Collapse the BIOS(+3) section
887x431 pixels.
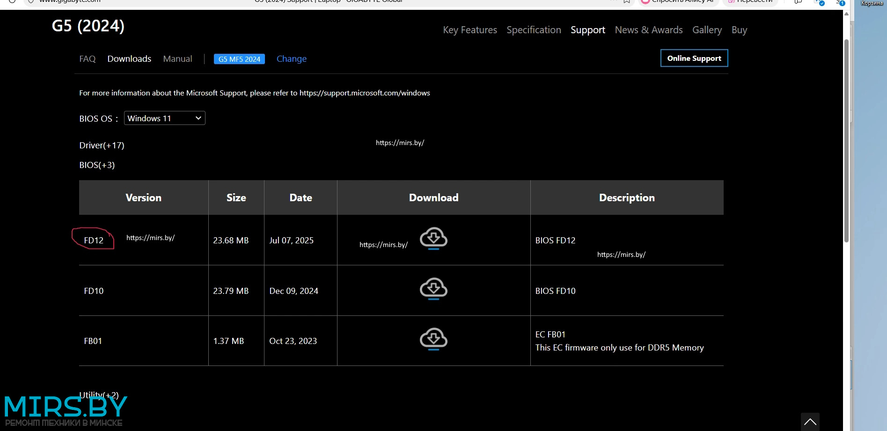click(x=97, y=165)
